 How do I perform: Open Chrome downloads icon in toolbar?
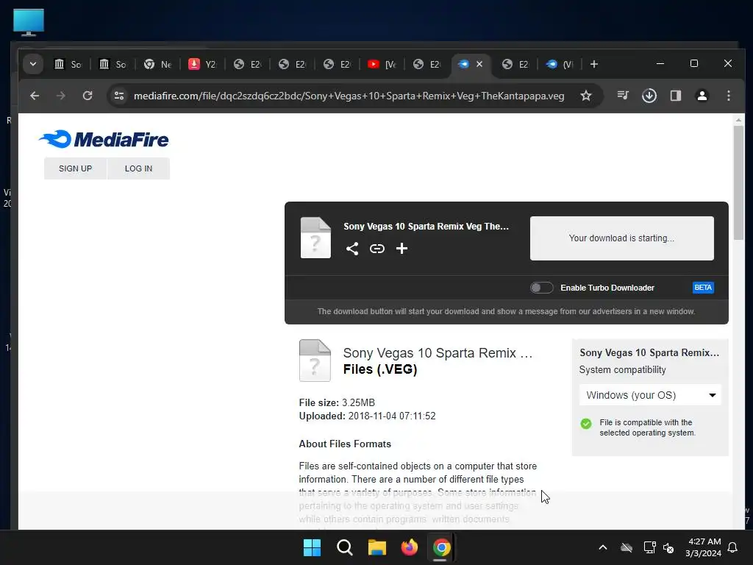pos(649,96)
